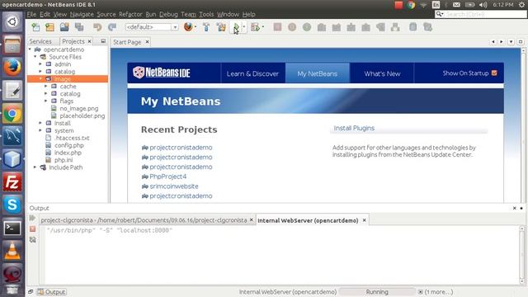
Task: Click the Search (Ctrl+I) input field
Action: (x=480, y=14)
